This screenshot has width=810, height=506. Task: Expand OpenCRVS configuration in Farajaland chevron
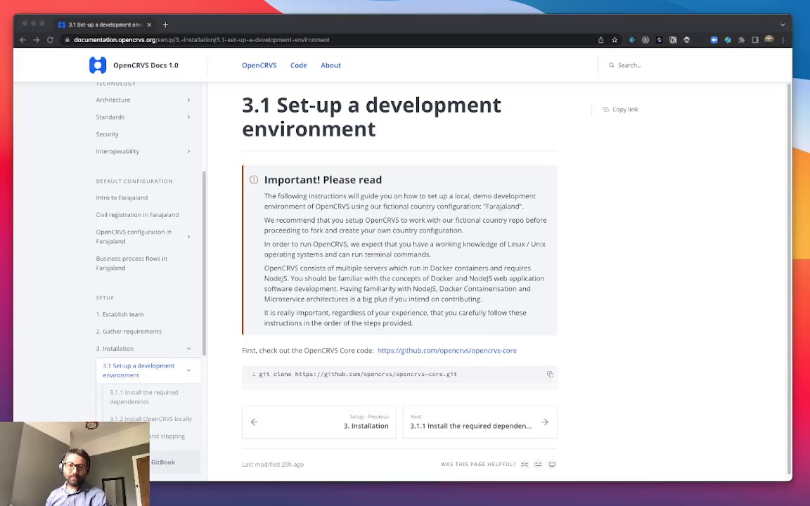click(x=188, y=236)
